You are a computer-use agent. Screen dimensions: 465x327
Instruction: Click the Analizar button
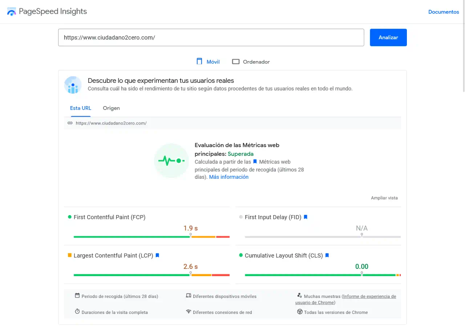[x=388, y=37]
